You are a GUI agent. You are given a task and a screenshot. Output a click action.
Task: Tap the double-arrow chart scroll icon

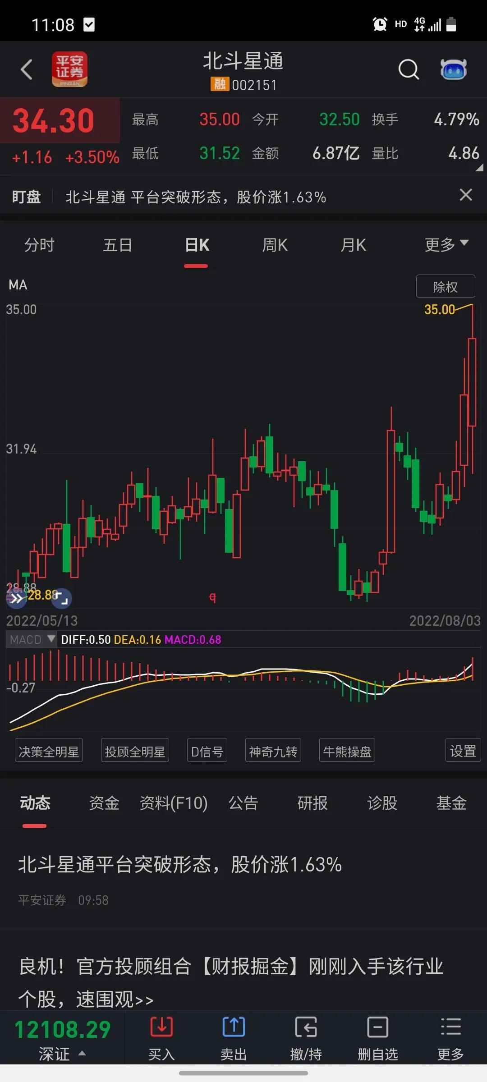pyautogui.click(x=16, y=599)
